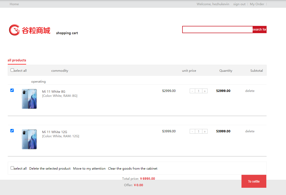Select the all products tab

[x=17, y=60]
